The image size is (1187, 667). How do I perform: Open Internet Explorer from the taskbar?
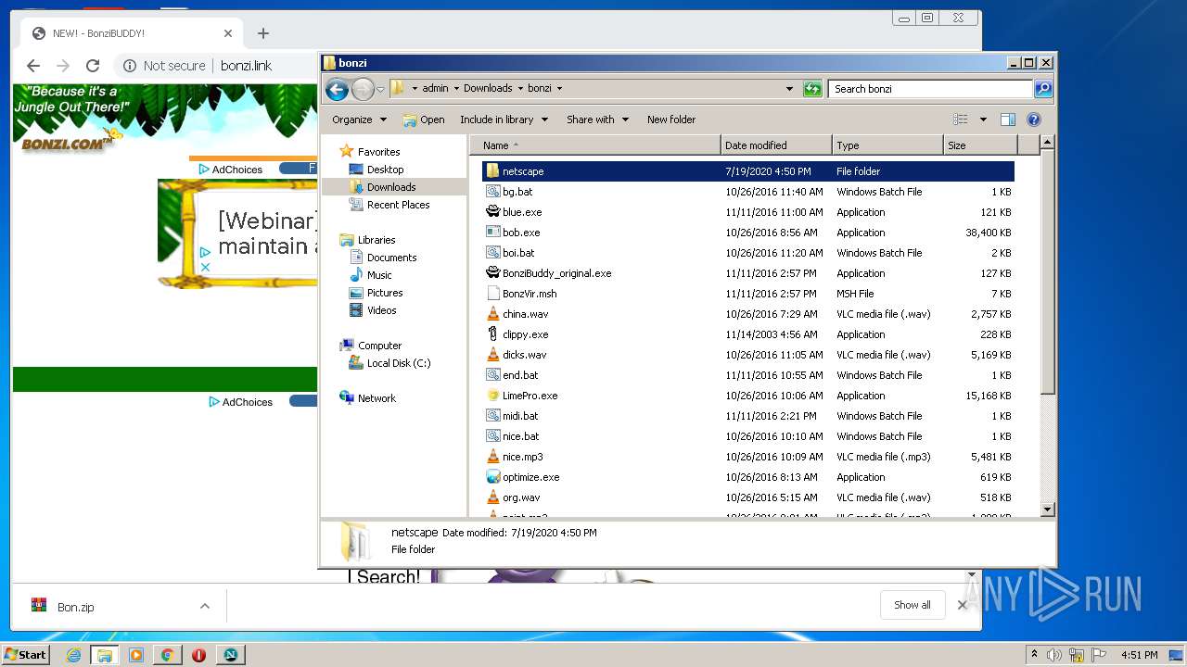pos(73,655)
